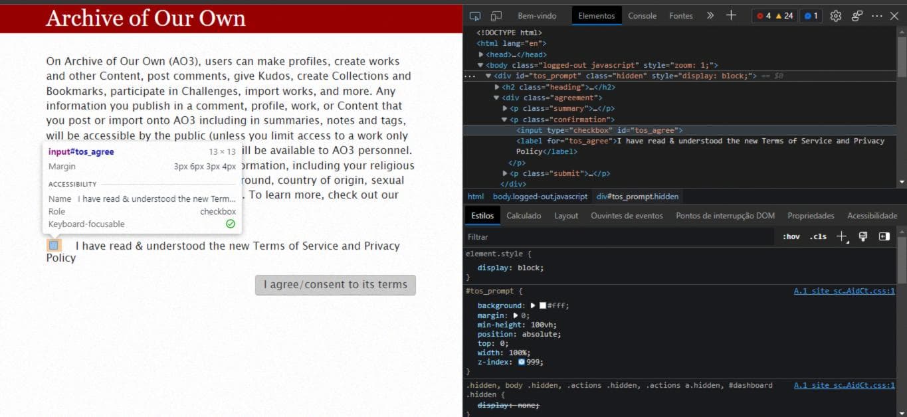Collapse the p class="confirmation" node
The image size is (907, 417).
pos(504,120)
